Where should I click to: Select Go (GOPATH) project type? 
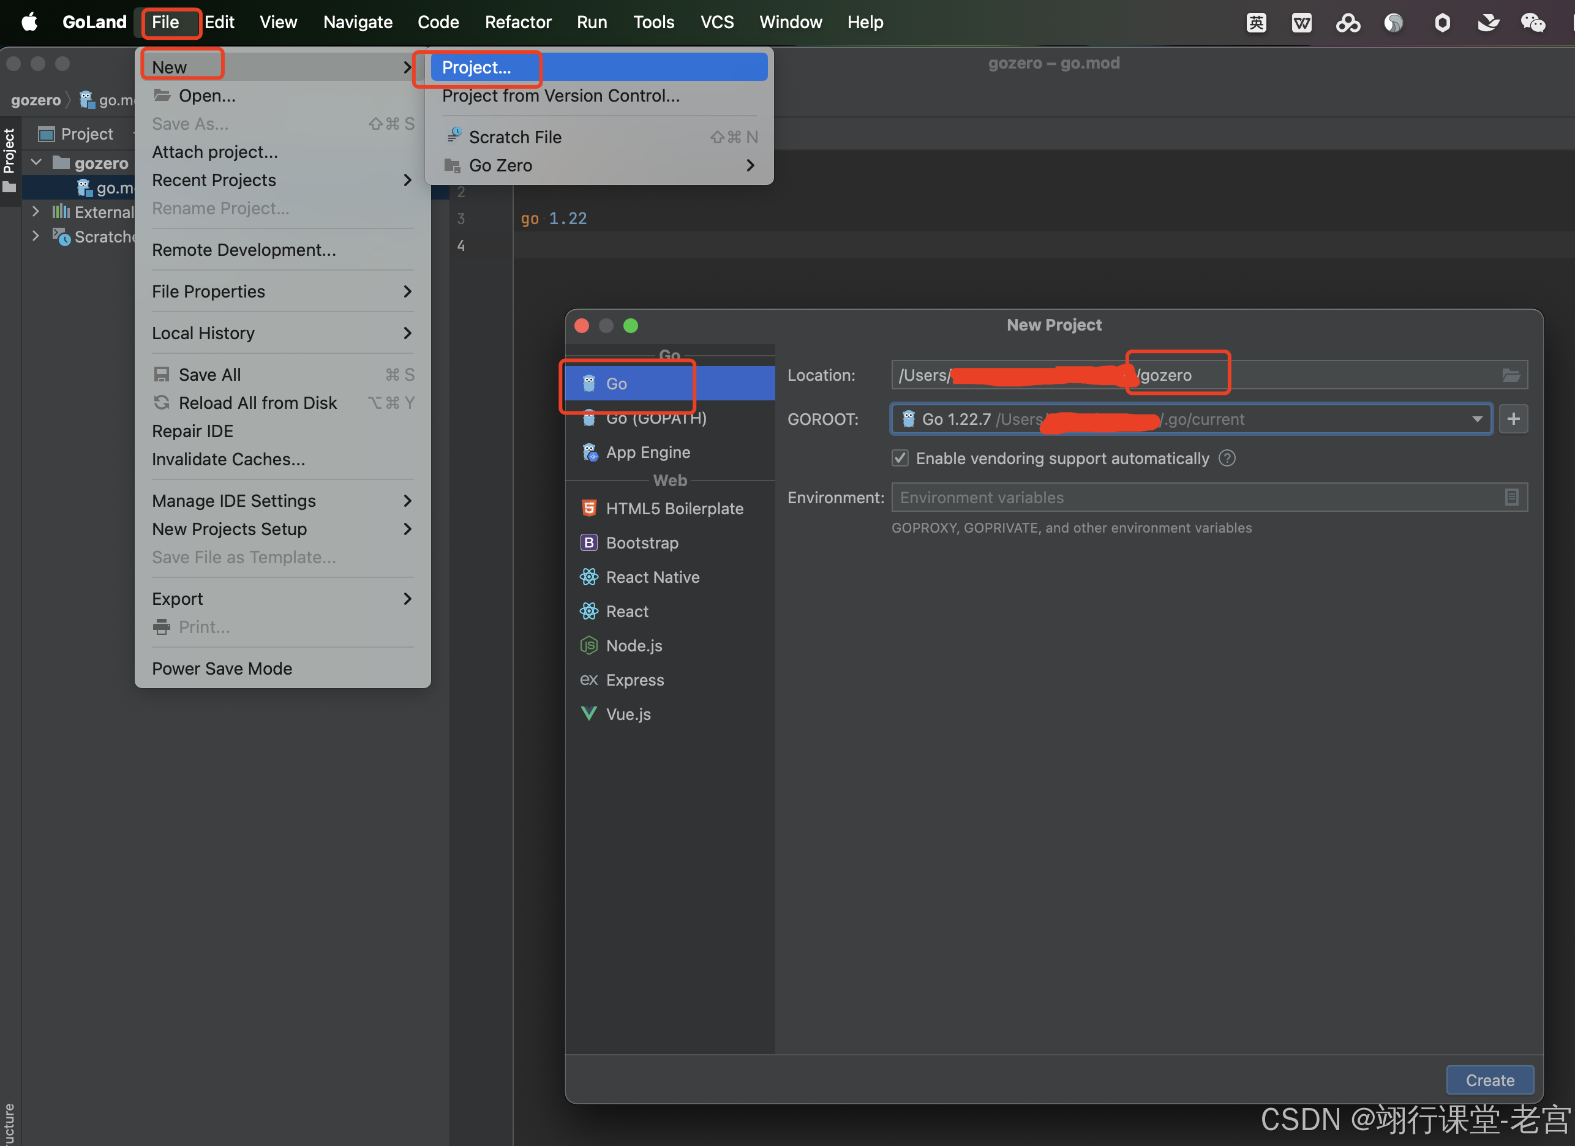tap(669, 418)
